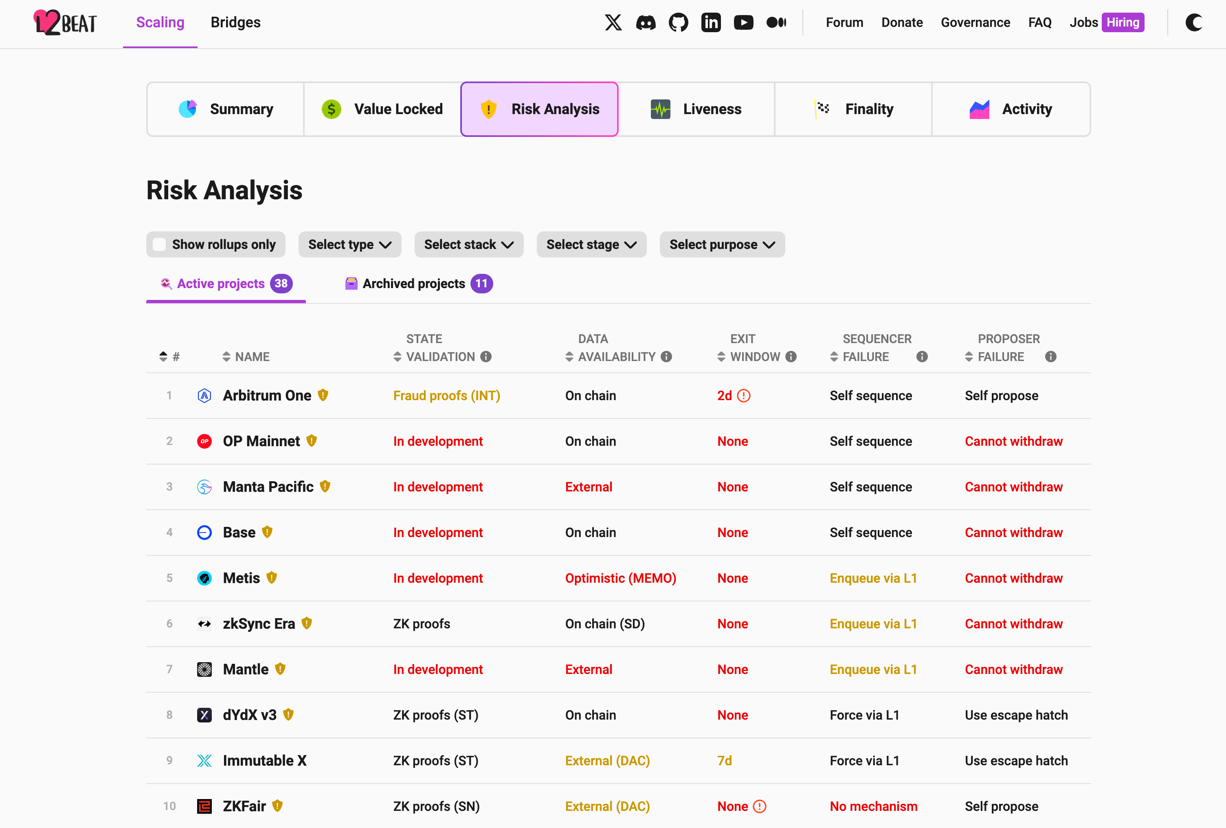Open the FAQ link
This screenshot has height=828, width=1226.
1039,22
